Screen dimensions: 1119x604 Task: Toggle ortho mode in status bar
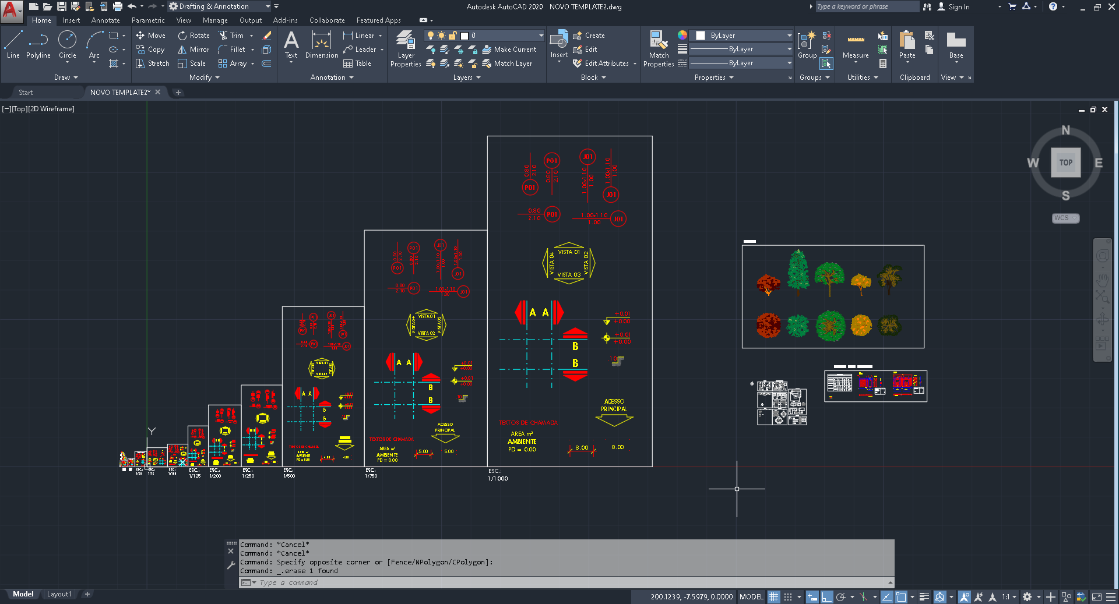click(x=826, y=596)
